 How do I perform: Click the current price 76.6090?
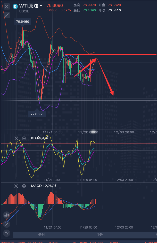coord(55,5)
